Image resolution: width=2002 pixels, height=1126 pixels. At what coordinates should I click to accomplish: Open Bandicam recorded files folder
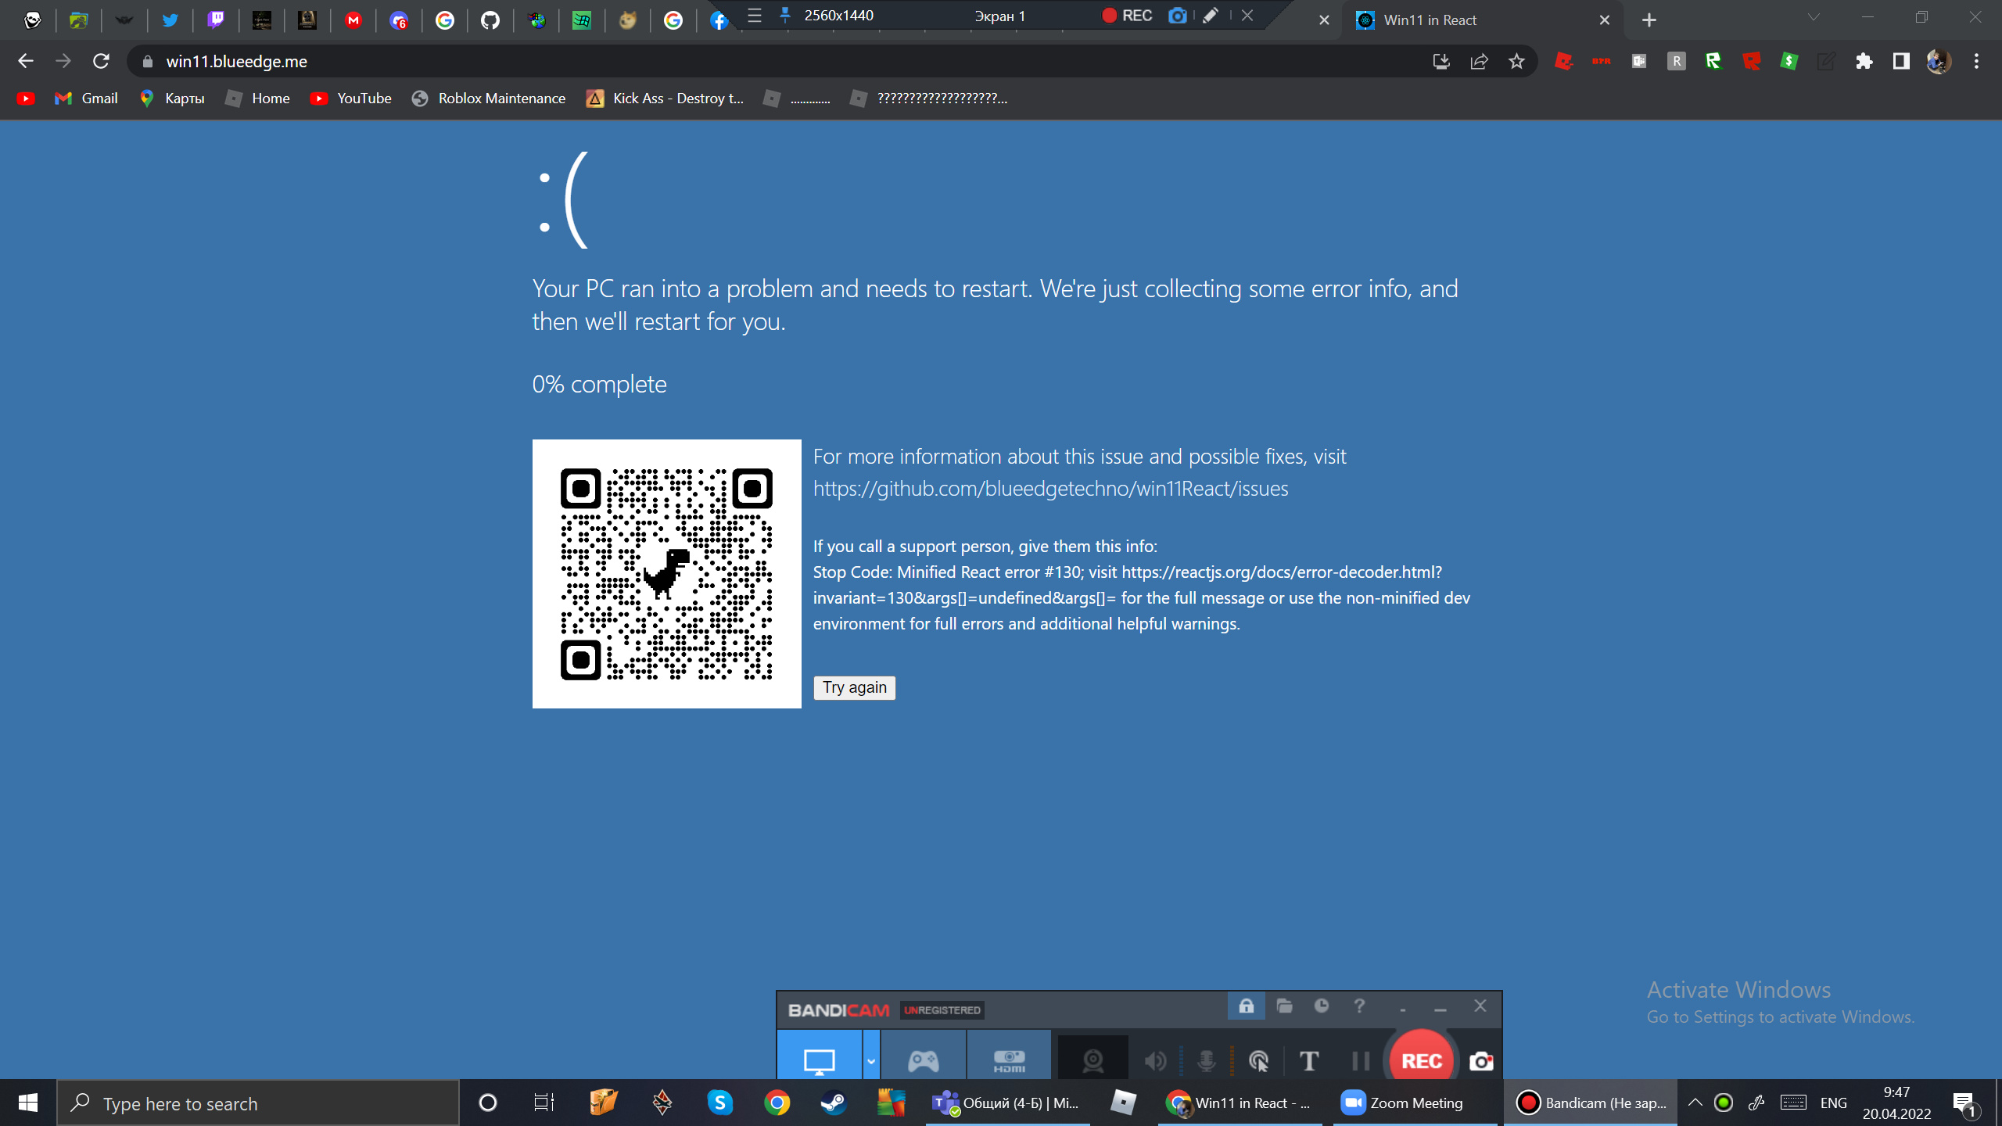tap(1286, 1006)
